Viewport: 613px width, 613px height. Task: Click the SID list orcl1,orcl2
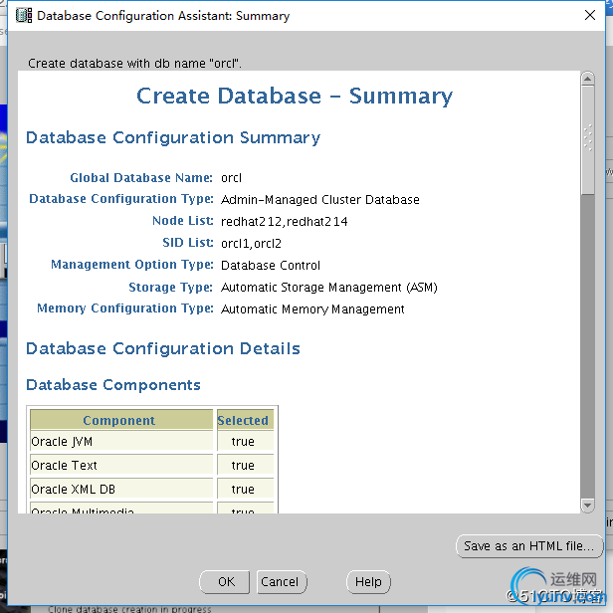point(251,244)
